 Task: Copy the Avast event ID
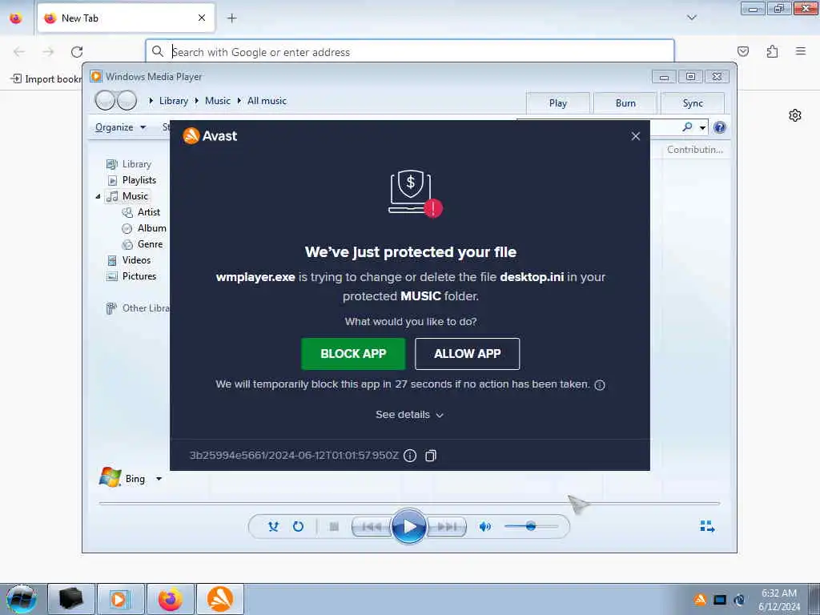[430, 456]
